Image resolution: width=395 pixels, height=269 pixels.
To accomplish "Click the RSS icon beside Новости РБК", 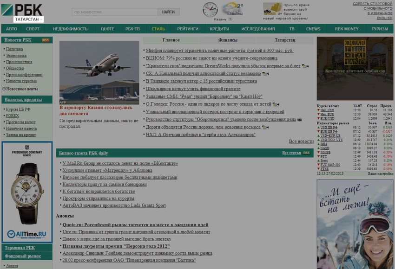I will (45, 40).
